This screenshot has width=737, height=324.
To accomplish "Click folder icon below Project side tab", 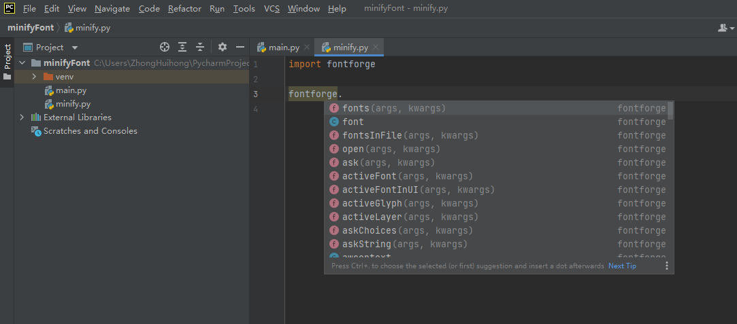I will click(7, 77).
